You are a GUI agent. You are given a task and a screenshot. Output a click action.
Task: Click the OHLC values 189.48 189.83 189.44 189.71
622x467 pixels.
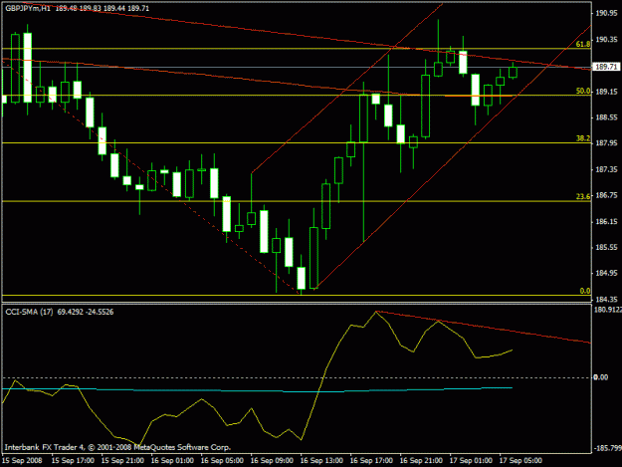pyautogui.click(x=103, y=8)
